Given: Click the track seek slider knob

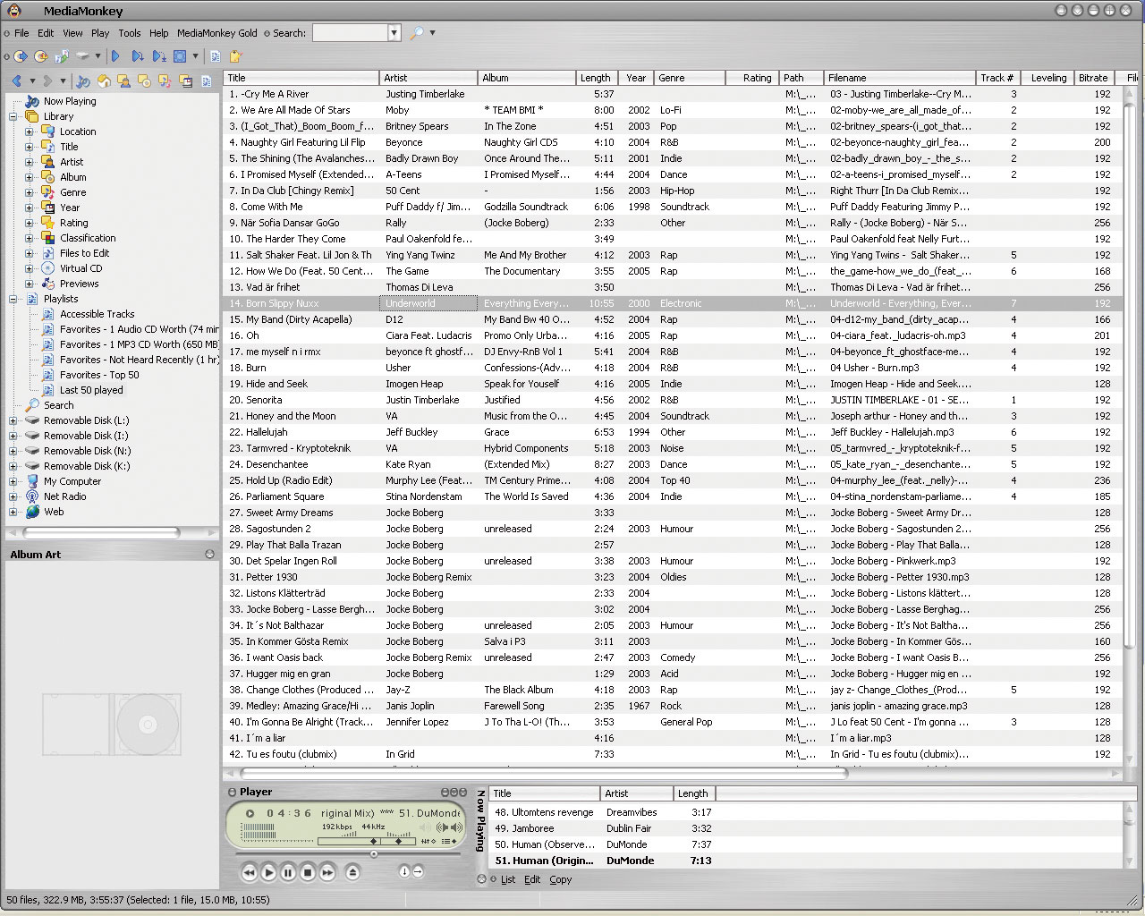Looking at the screenshot, I should [374, 853].
